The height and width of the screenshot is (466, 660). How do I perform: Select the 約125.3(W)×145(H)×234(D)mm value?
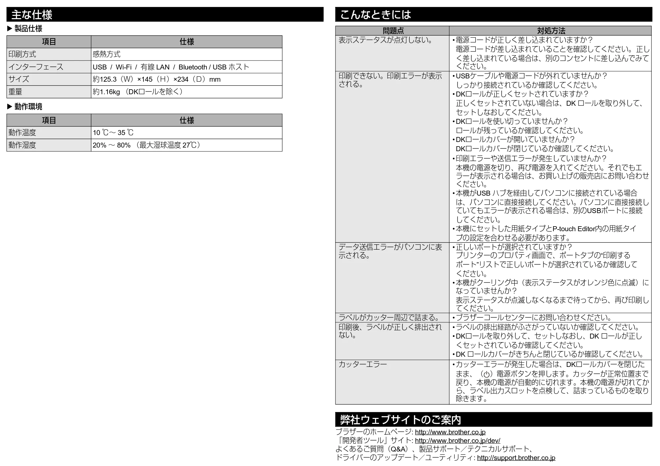pos(157,79)
